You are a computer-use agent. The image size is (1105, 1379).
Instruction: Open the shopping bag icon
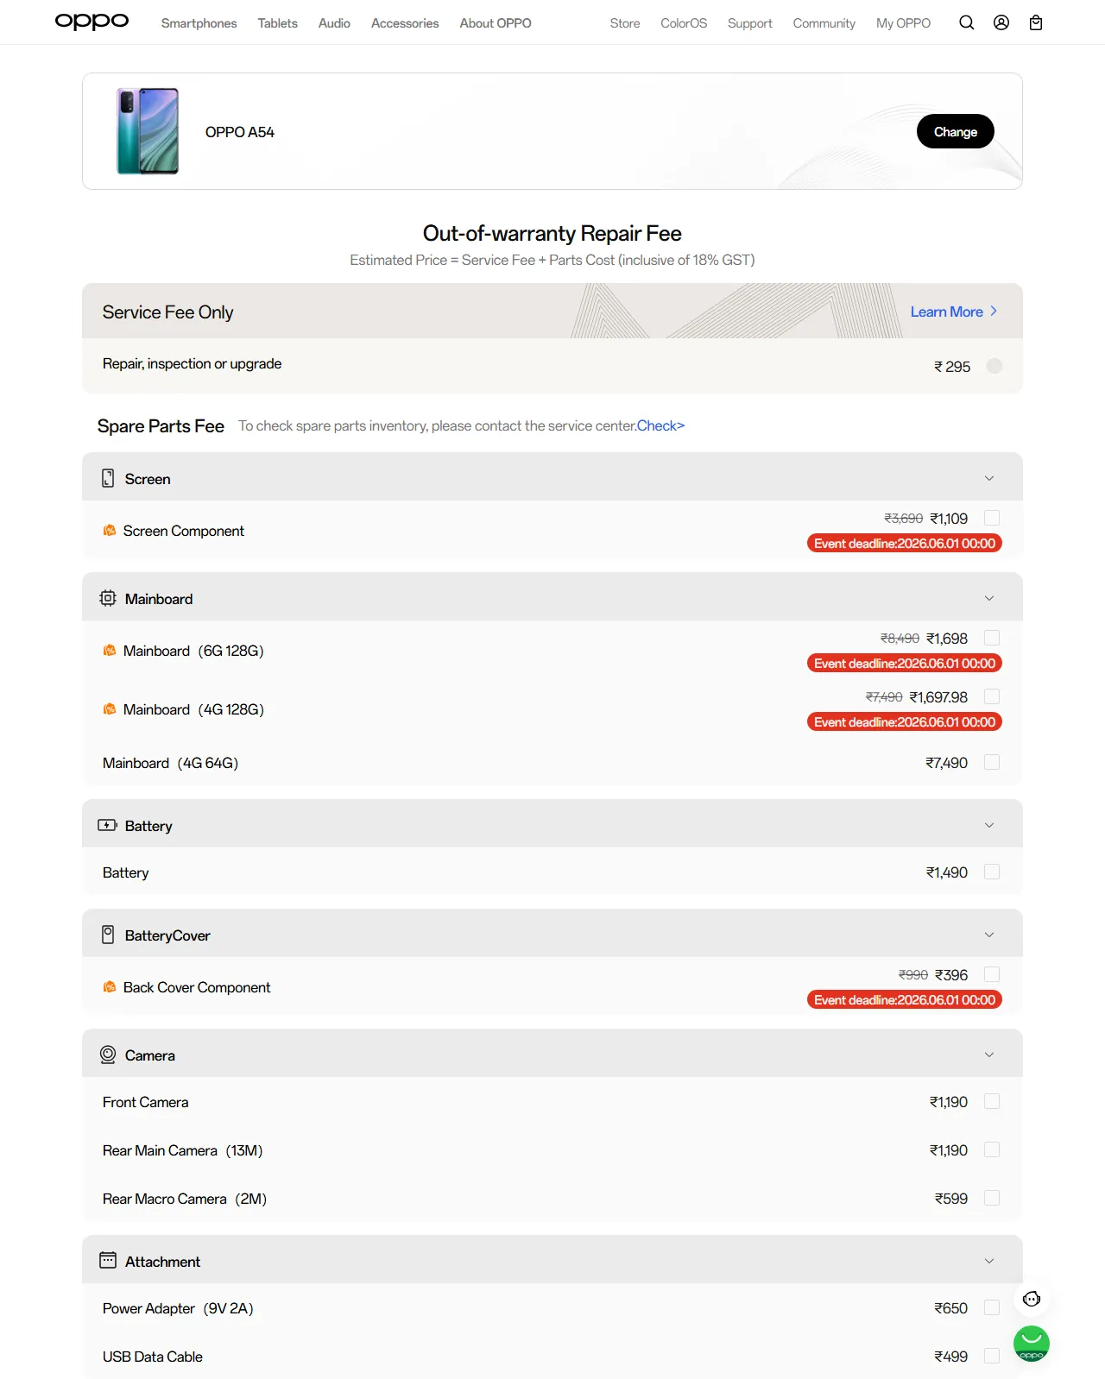[x=1036, y=23]
